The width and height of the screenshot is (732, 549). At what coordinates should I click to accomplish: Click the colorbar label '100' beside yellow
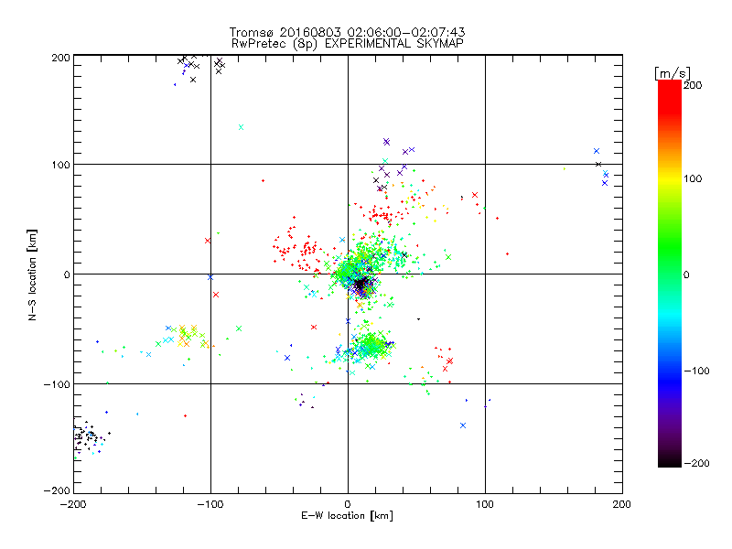click(693, 178)
